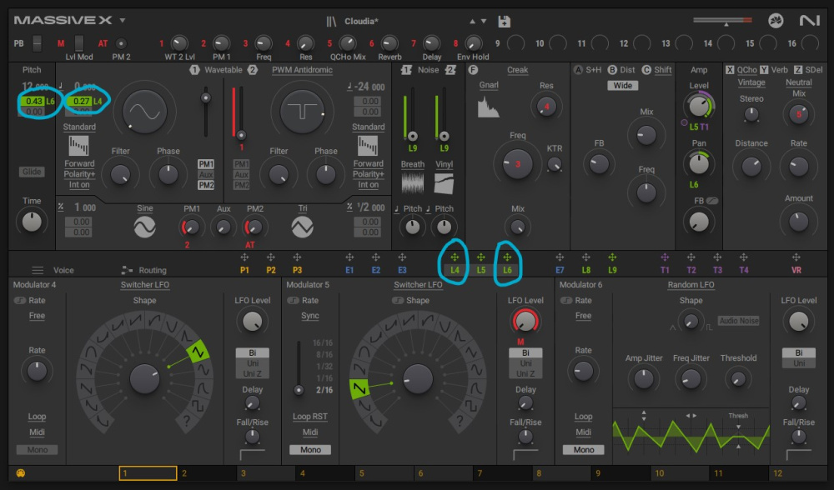Toggle Aux routing for oscillator 1
The image size is (834, 490).
click(x=206, y=174)
